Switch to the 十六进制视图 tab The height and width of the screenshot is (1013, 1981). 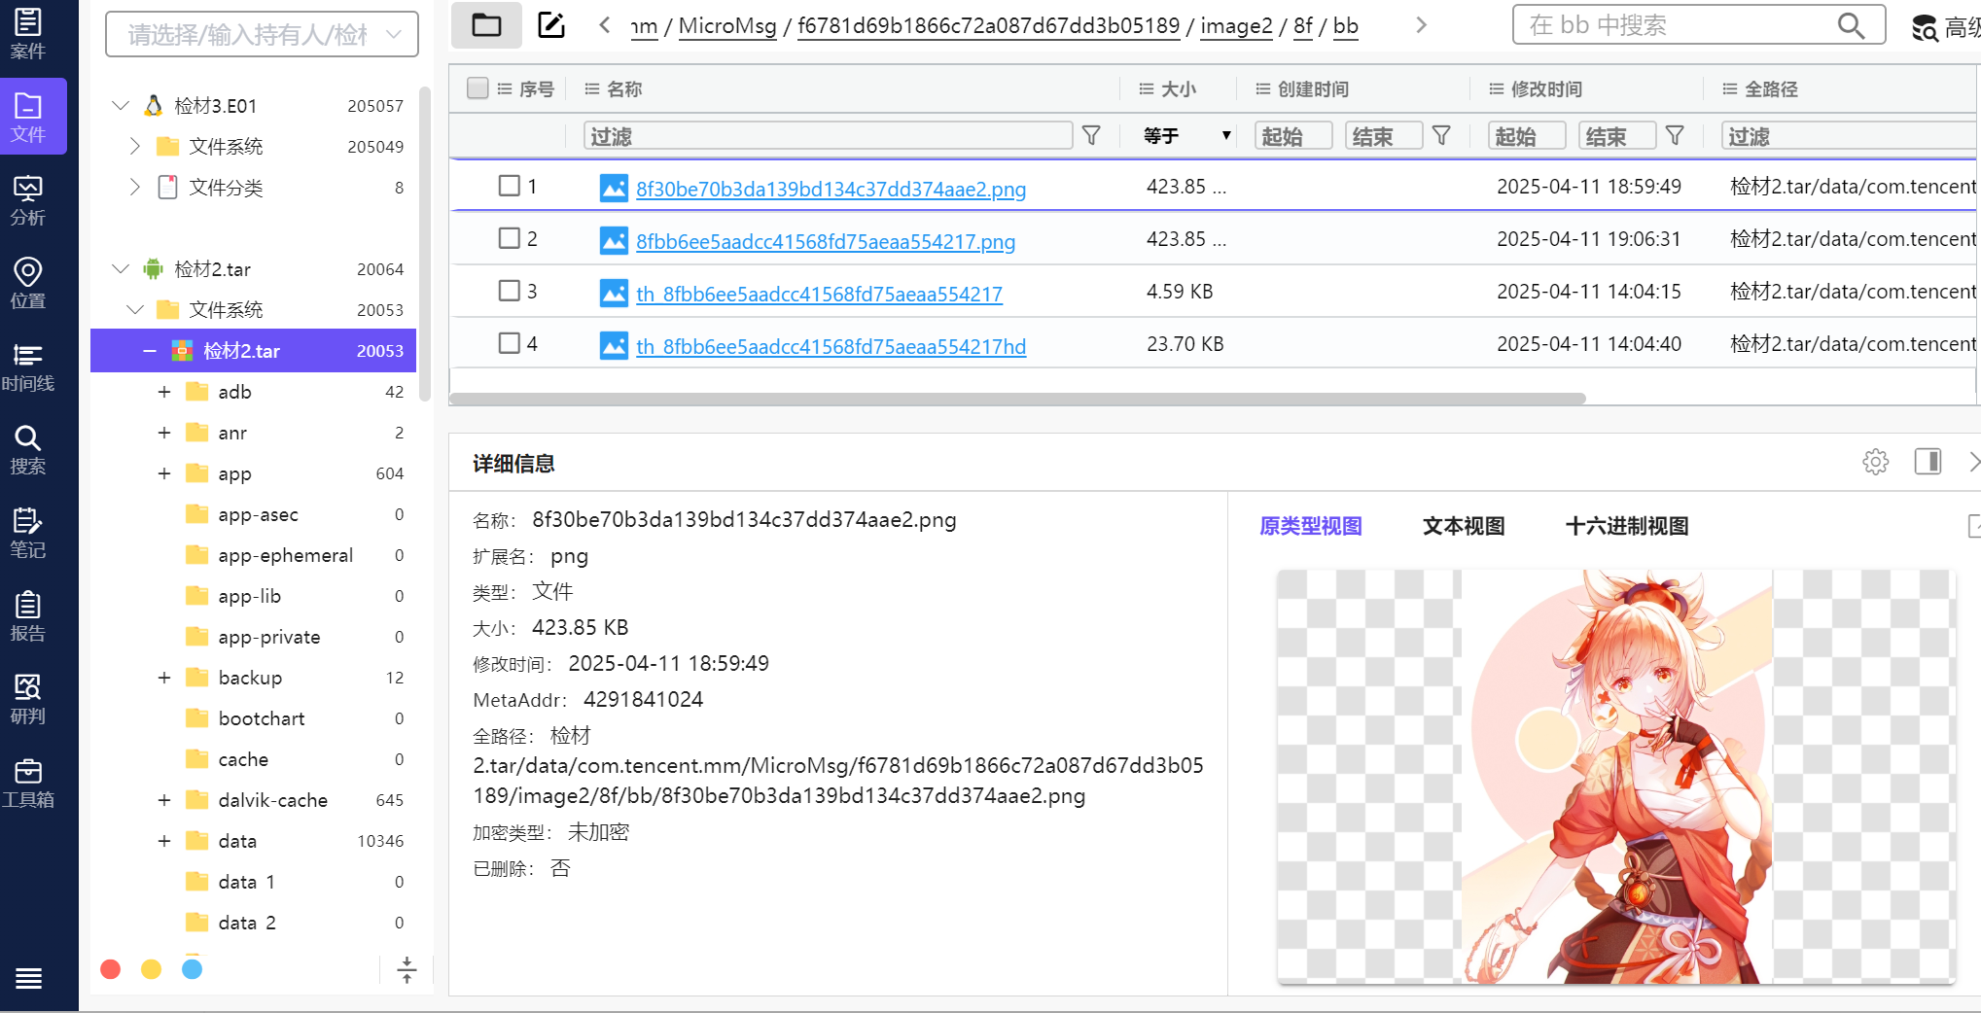coord(1625,526)
